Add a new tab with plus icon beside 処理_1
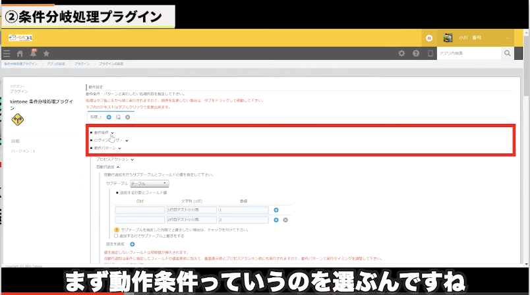This screenshot has height=295, width=530. (x=109, y=117)
